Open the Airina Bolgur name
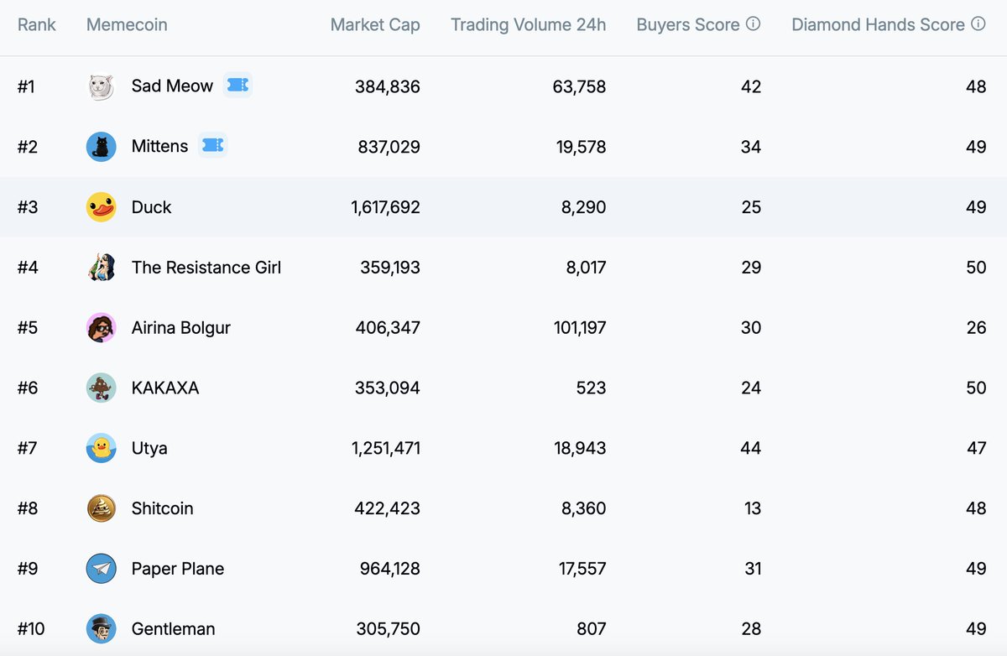Screen dimensions: 1007x656 (x=180, y=328)
